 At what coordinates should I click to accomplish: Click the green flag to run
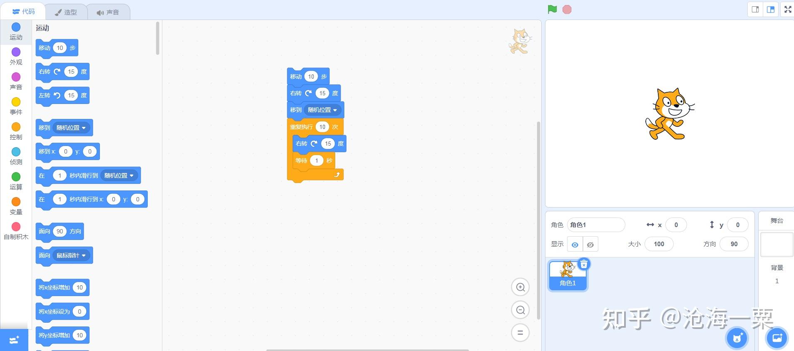[552, 9]
